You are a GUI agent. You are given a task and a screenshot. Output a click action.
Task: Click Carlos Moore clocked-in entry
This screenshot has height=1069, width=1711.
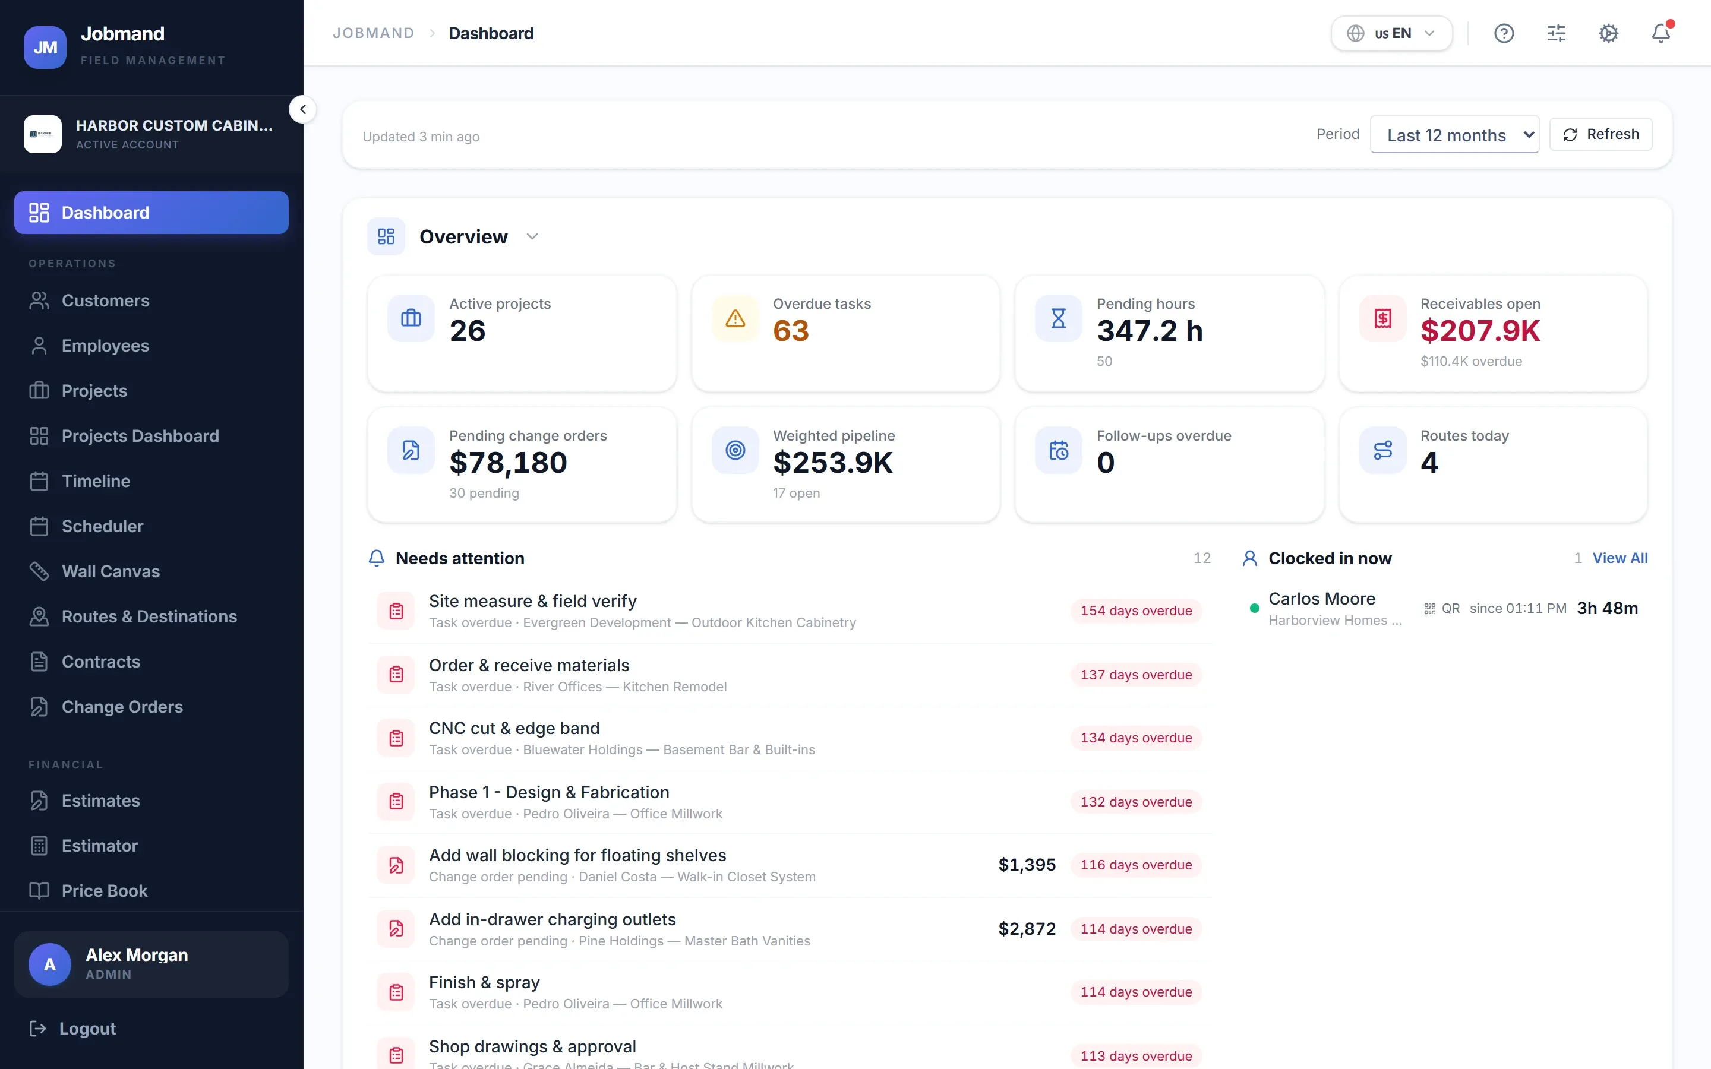[1444, 609]
